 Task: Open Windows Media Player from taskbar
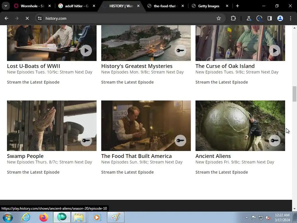[97, 217]
